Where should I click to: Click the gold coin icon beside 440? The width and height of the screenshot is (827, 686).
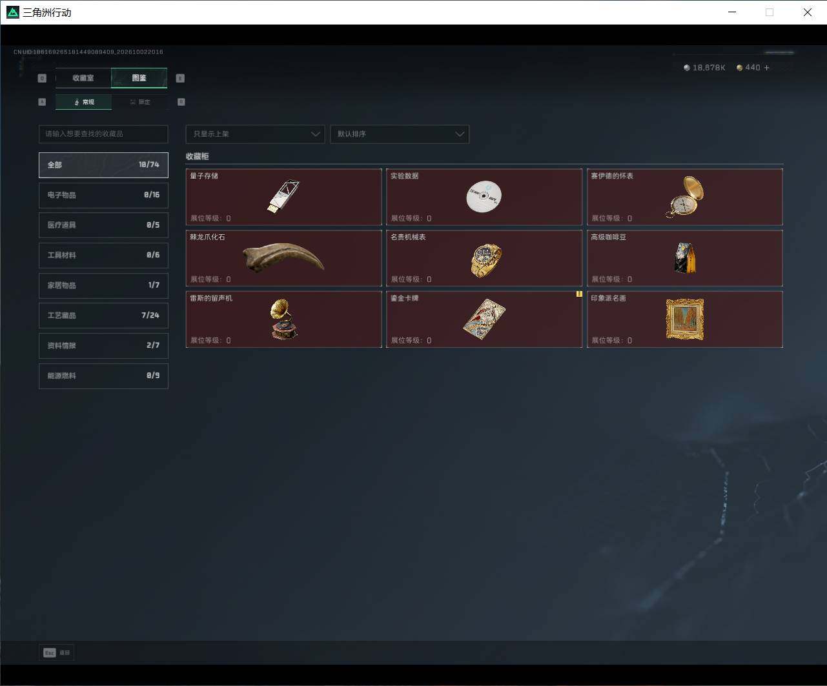click(740, 68)
